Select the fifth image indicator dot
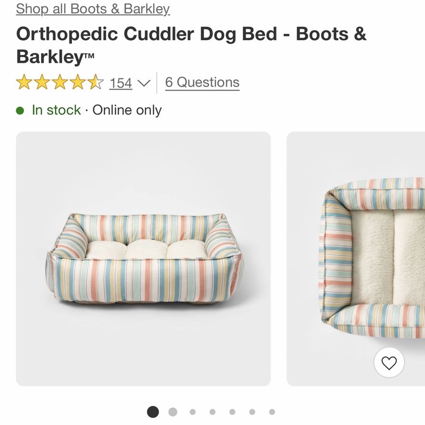This screenshot has height=425, width=425. [232, 412]
